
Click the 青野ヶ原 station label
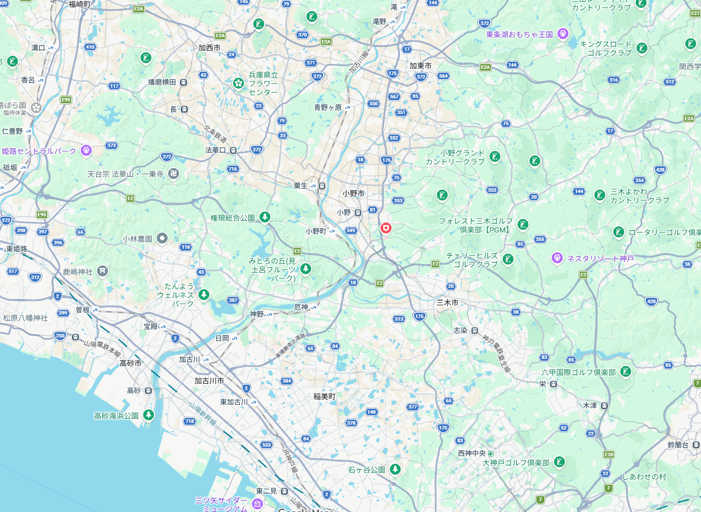coord(328,107)
